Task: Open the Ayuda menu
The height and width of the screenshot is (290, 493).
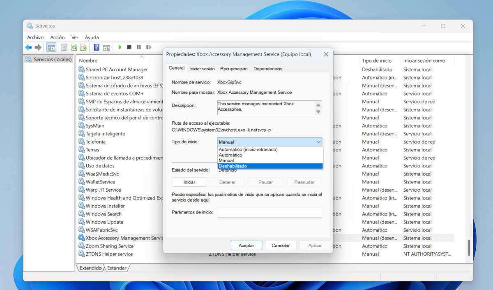Action: point(92,37)
